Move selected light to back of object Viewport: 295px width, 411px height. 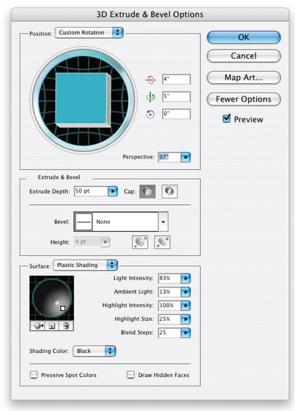tap(37, 326)
